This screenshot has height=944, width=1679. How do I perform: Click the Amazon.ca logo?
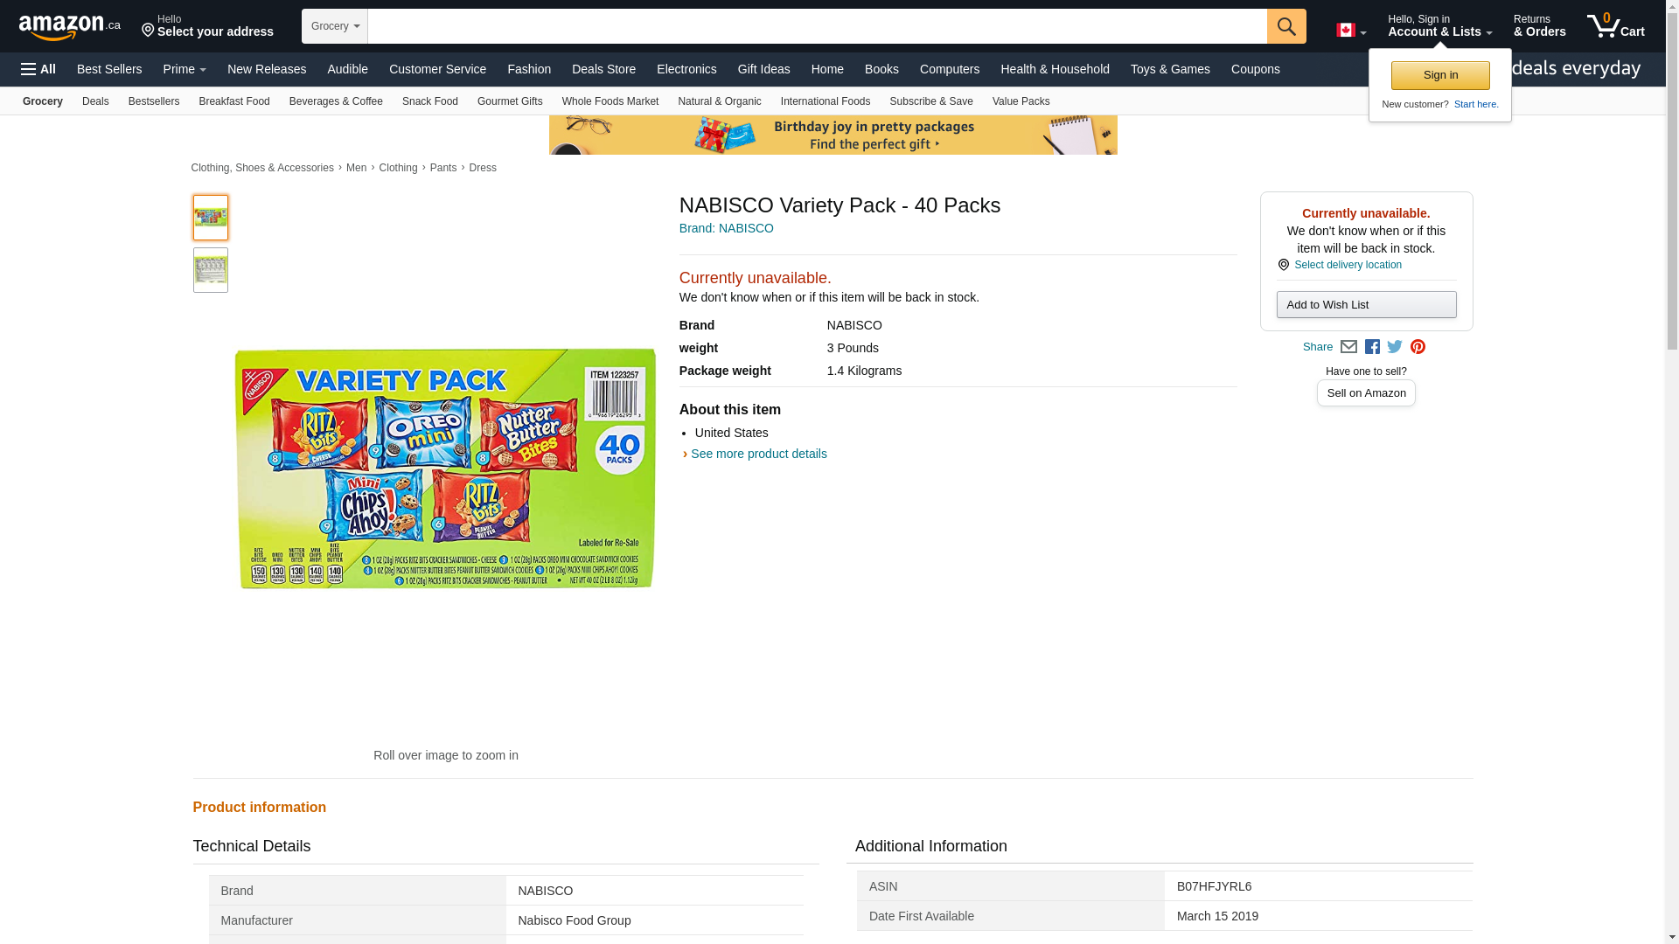point(70,27)
